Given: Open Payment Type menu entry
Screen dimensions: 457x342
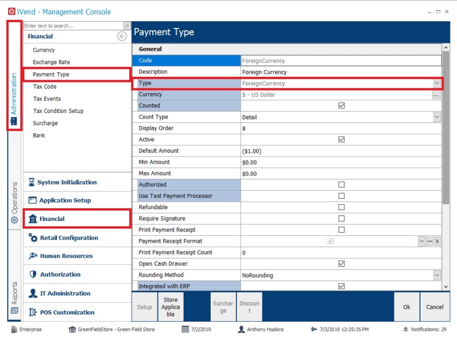Looking at the screenshot, I should [51, 74].
